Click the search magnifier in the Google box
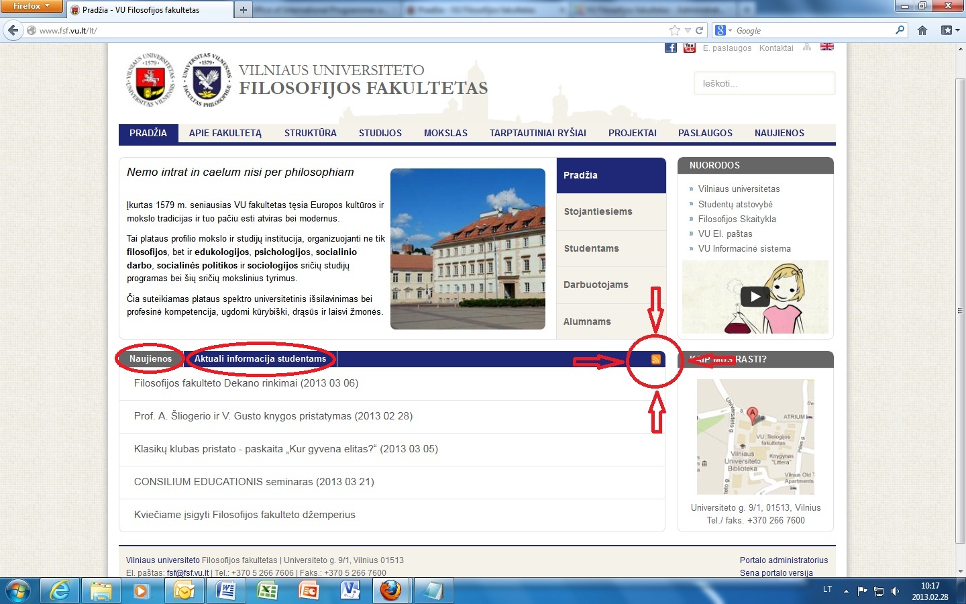The width and height of the screenshot is (966, 604). tap(900, 30)
